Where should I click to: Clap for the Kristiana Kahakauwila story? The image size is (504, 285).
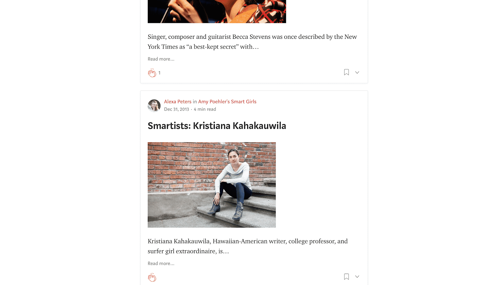click(152, 277)
